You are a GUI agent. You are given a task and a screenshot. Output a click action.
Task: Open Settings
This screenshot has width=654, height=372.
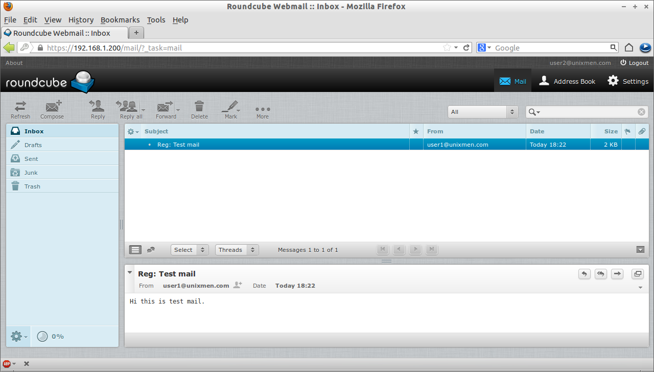[628, 81]
